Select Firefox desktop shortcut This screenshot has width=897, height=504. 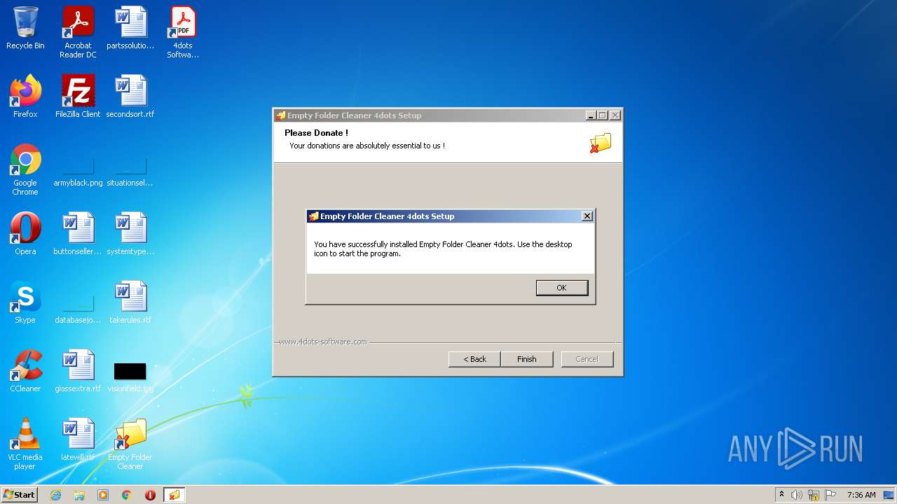pyautogui.click(x=25, y=97)
